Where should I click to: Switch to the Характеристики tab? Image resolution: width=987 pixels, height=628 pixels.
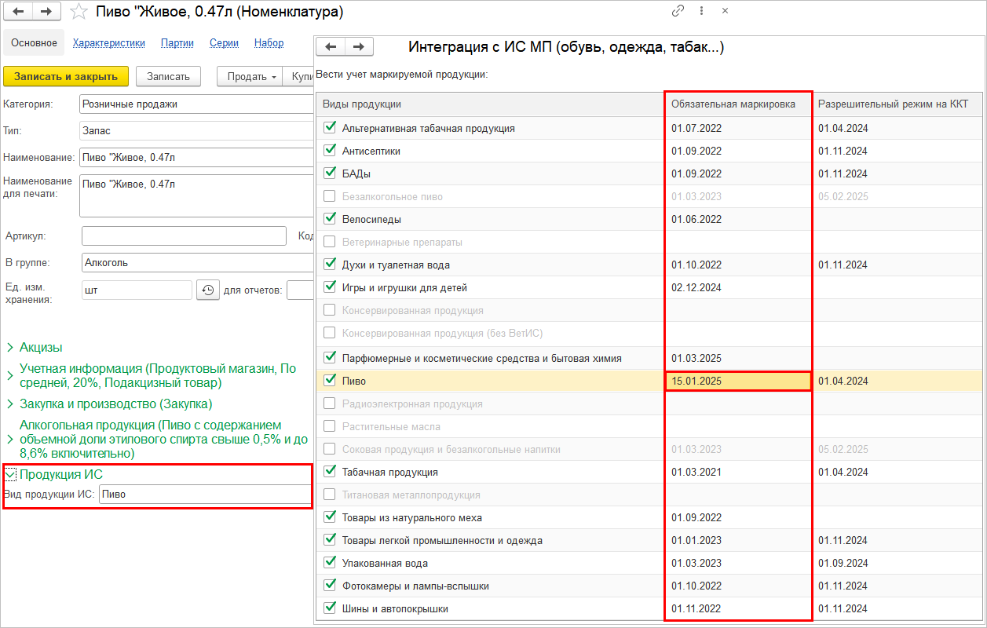click(x=109, y=43)
